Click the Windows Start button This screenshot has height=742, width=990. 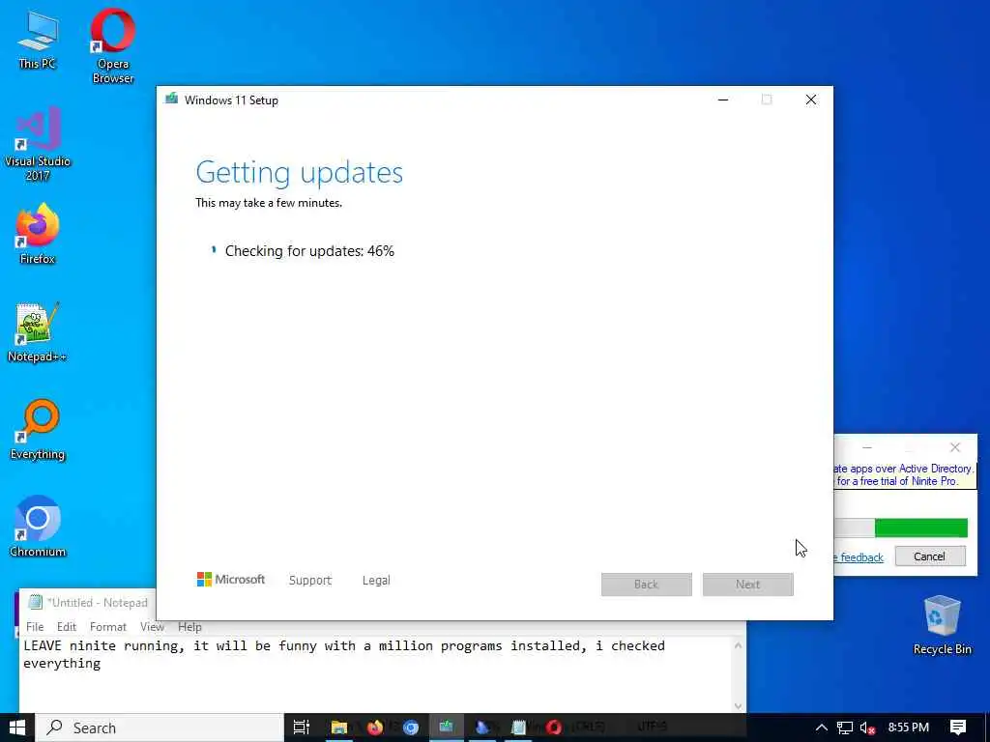tap(17, 728)
